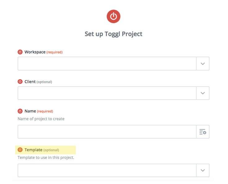The width and height of the screenshot is (228, 184).
Task: Expand the Workspace dropdown arrow
Action: [203, 64]
